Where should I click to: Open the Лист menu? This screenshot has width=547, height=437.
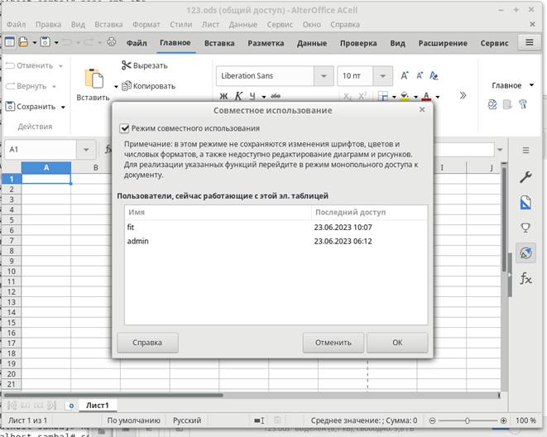click(210, 24)
